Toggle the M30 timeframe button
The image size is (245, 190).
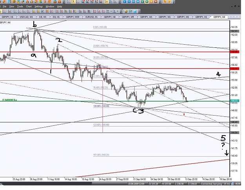138,2
